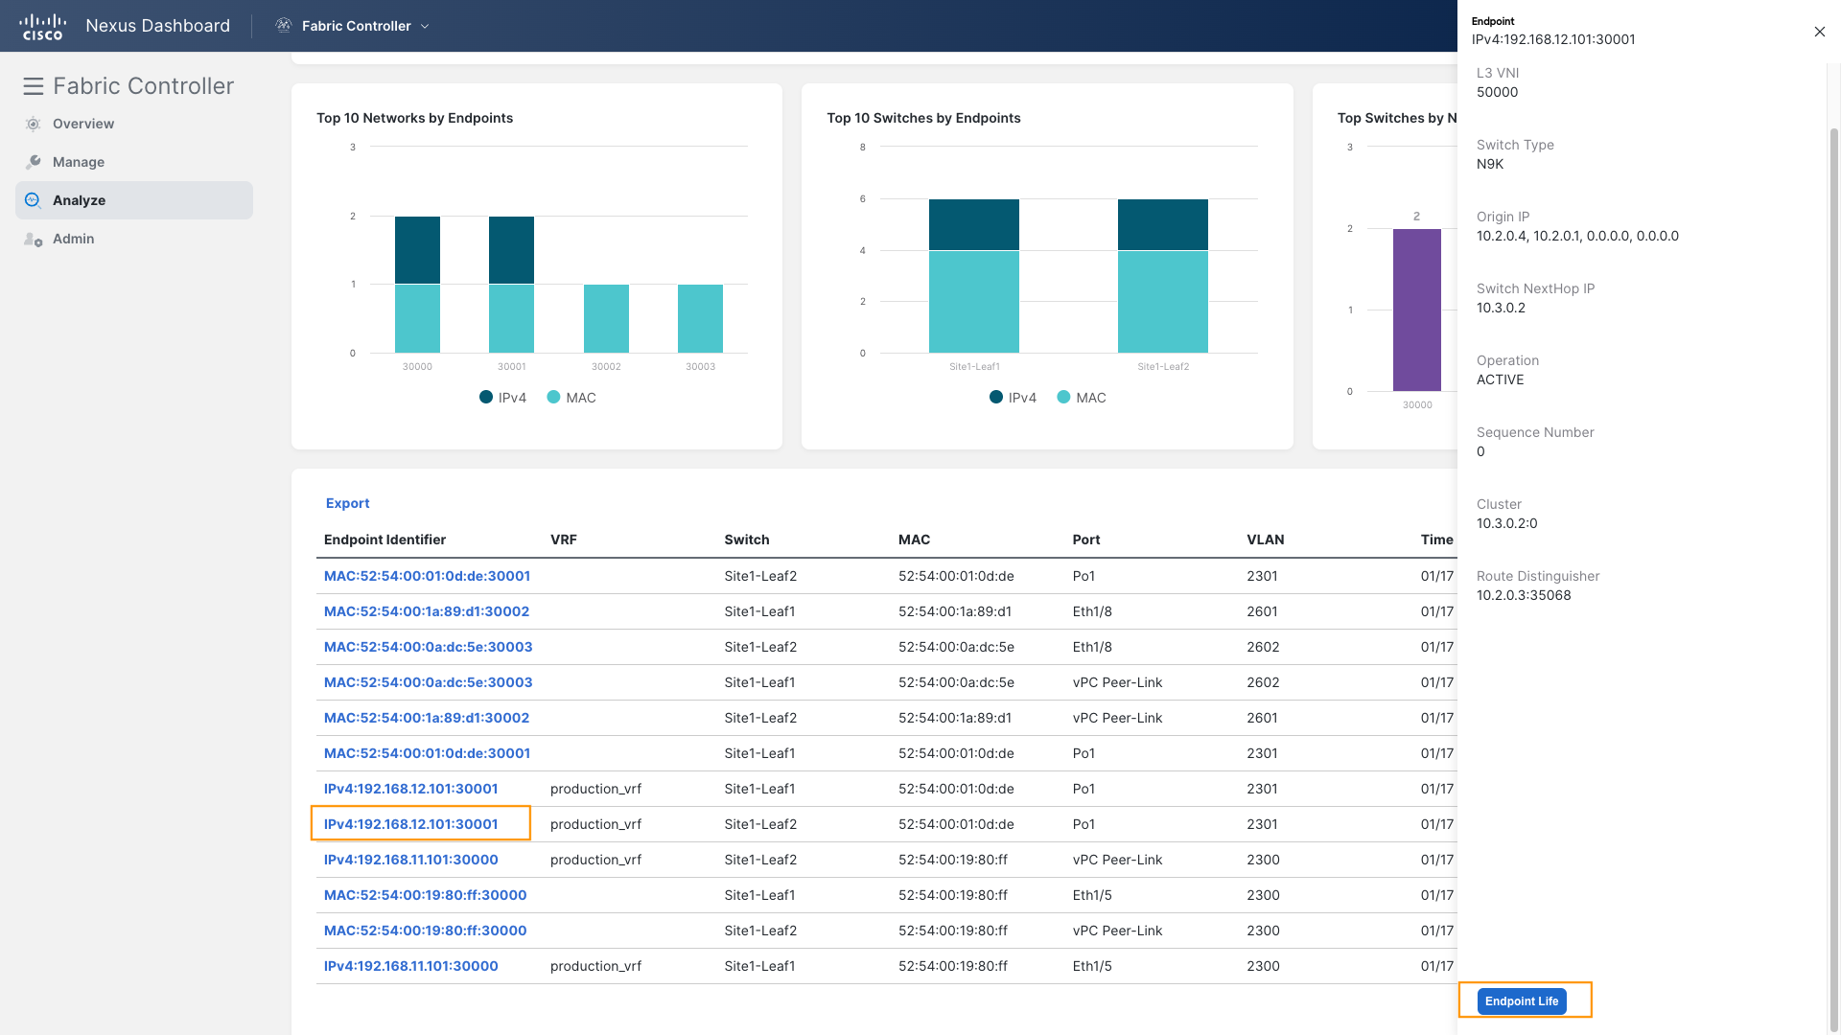Image resolution: width=1841 pixels, height=1035 pixels.
Task: Click the Nexus Dashboard title
Action: pyautogui.click(x=157, y=26)
